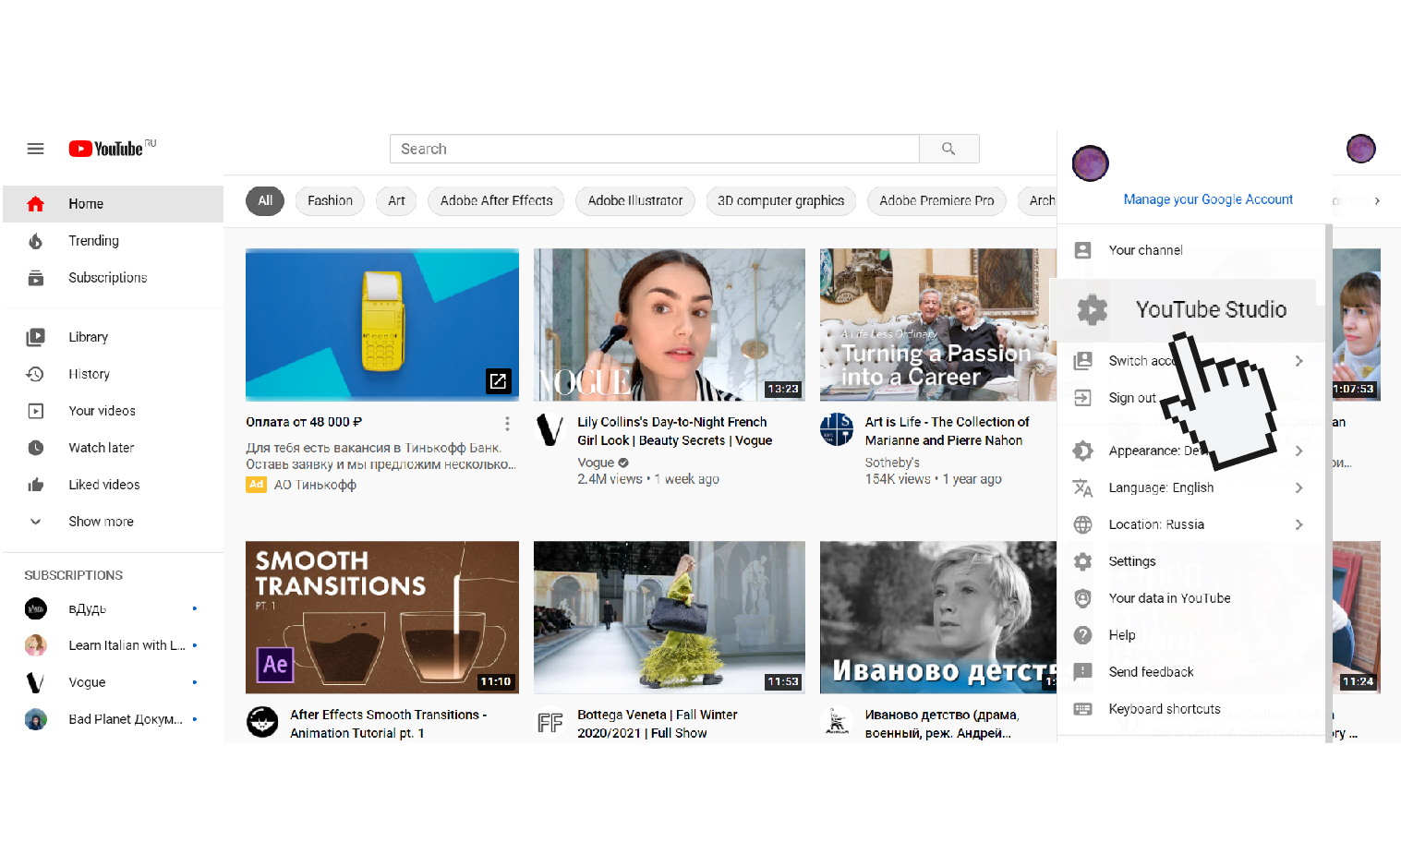Viewport: 1401px width, 866px height.
Task: Open the Lily Collins Vogue thumbnail
Action: click(670, 324)
